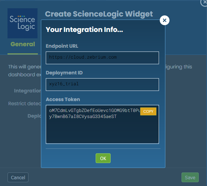Click the https://cloud.zebrium.com URL text
The height and width of the screenshot is (186, 207).
click(x=83, y=57)
